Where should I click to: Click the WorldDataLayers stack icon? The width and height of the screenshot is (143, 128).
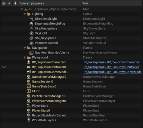(29, 120)
